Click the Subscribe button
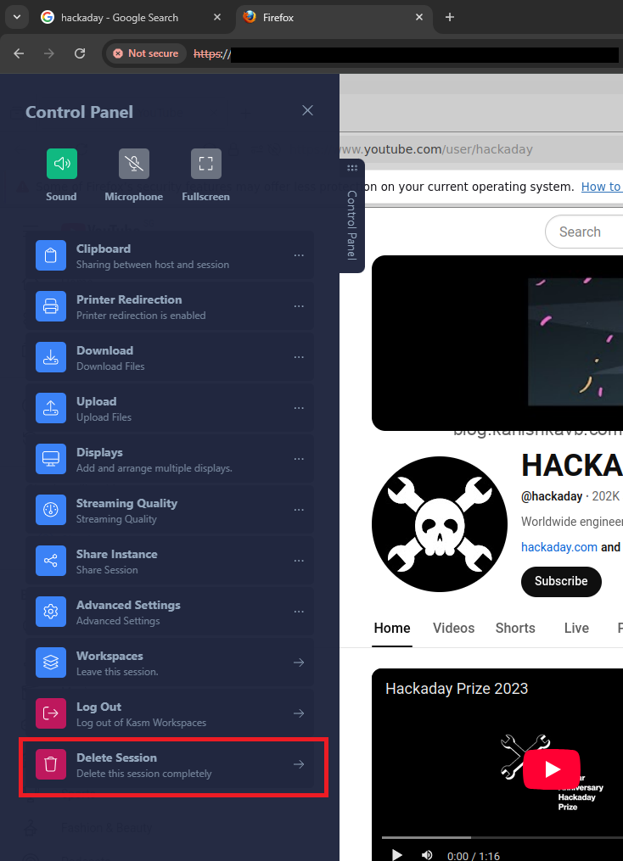Image resolution: width=623 pixels, height=861 pixels. click(x=560, y=581)
